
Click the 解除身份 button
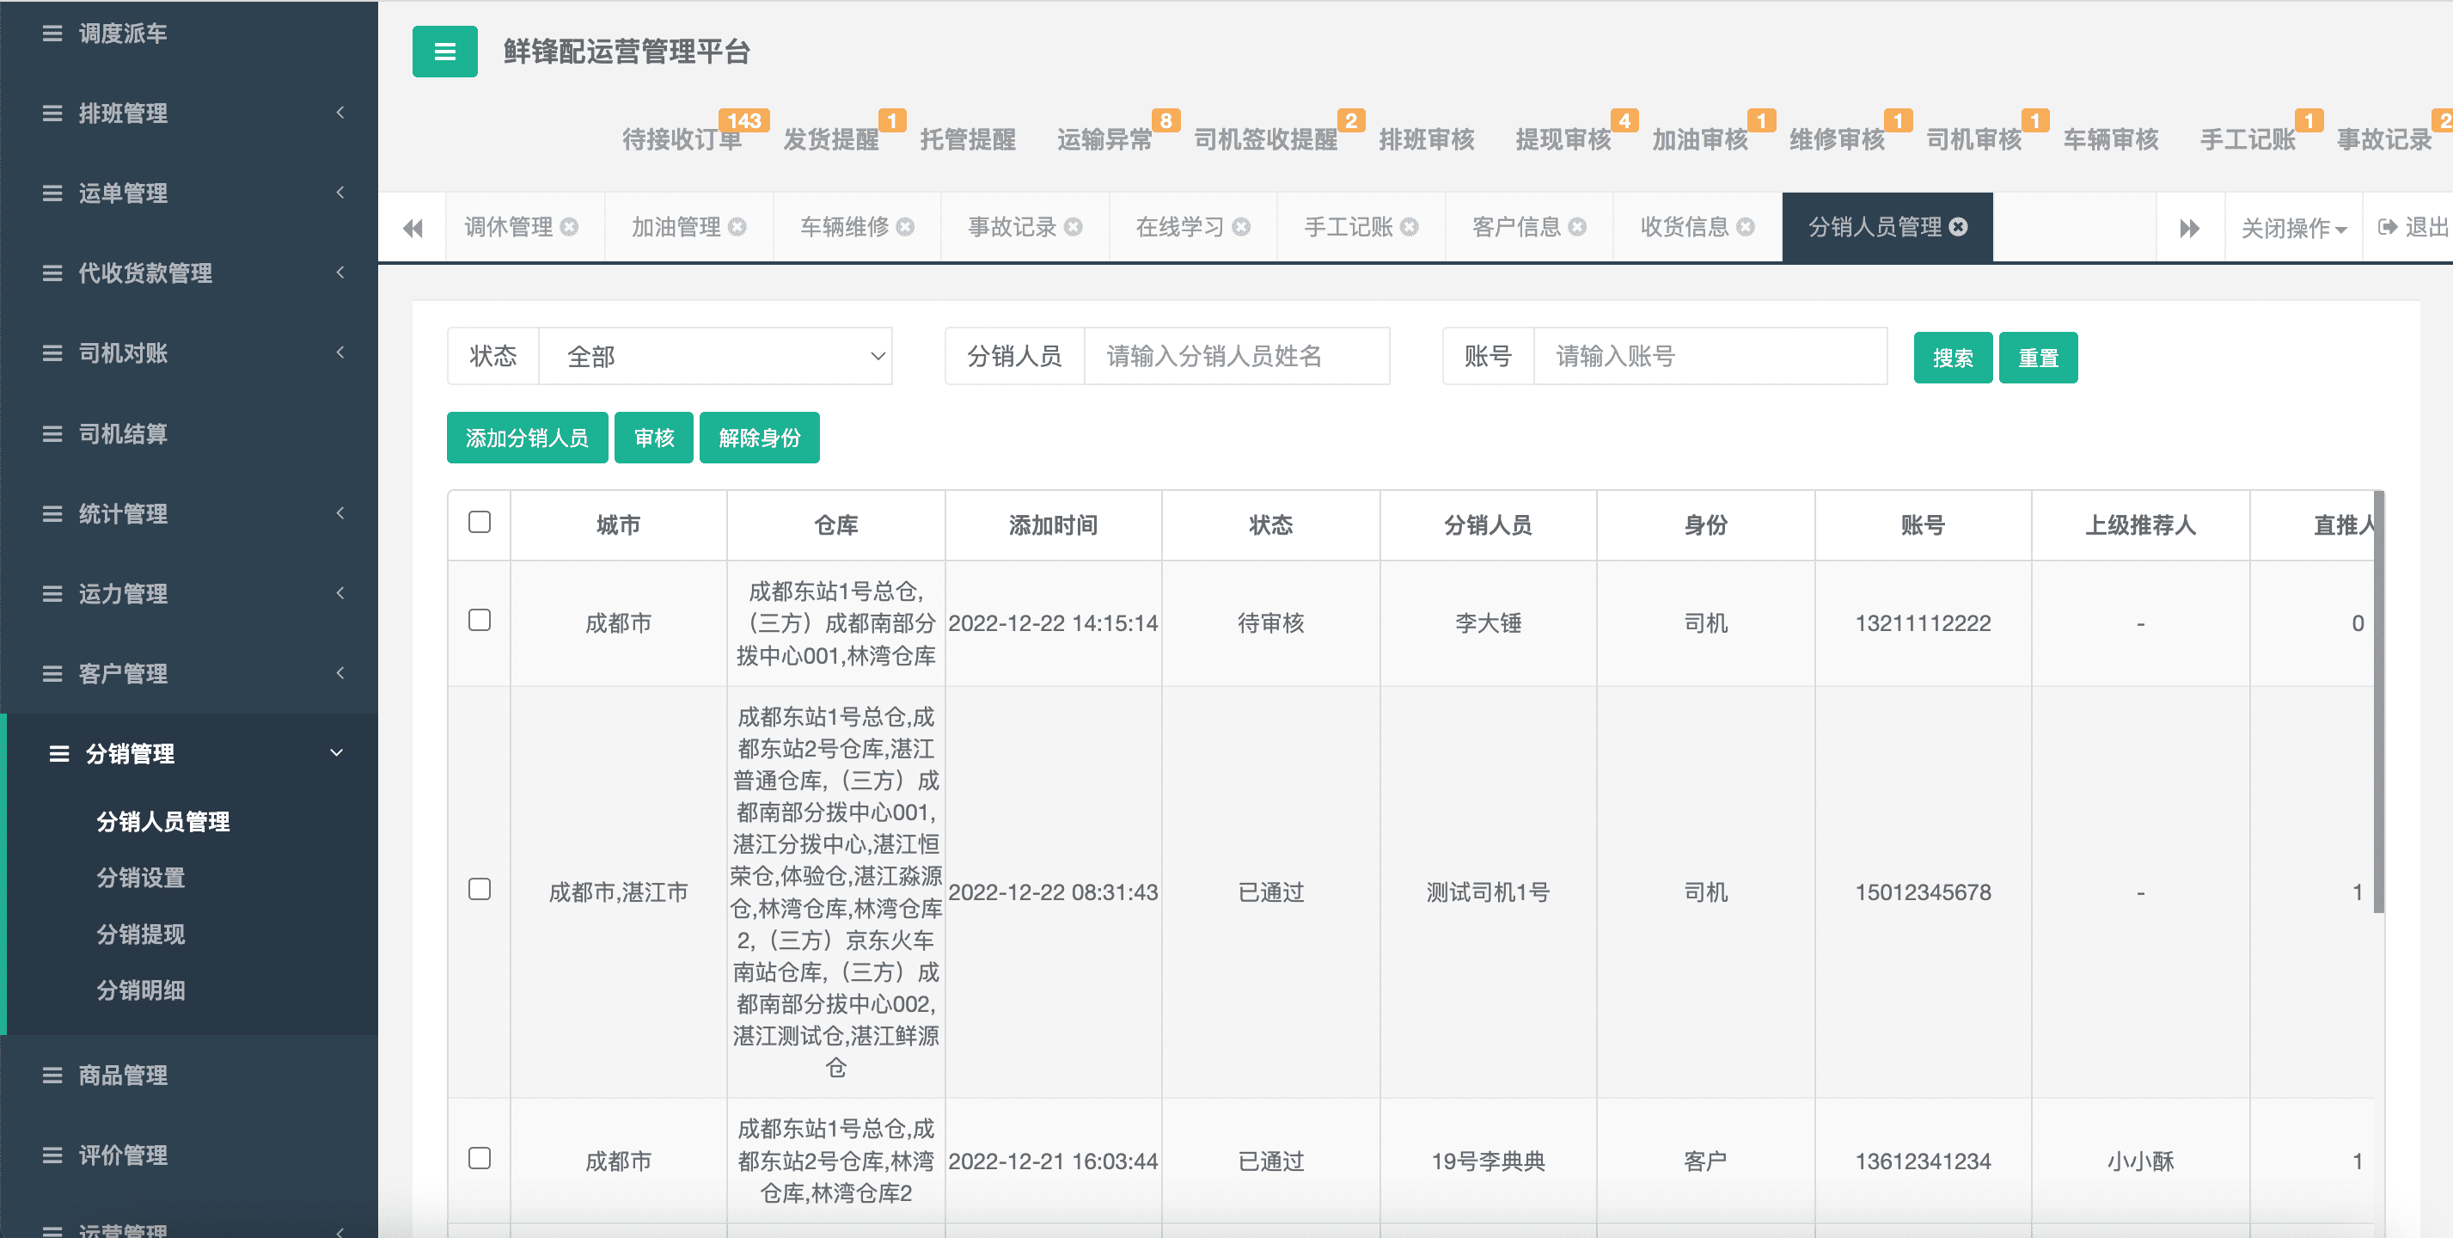[x=759, y=437]
